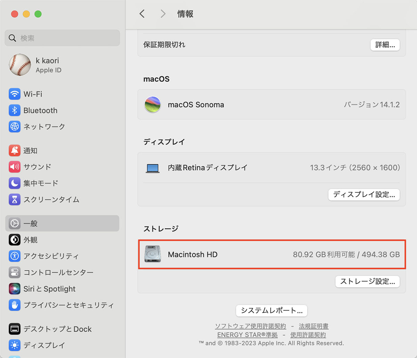Open ソフトウェア使用許諾契約 link
Screen dimensions: 417x358
(251, 326)
